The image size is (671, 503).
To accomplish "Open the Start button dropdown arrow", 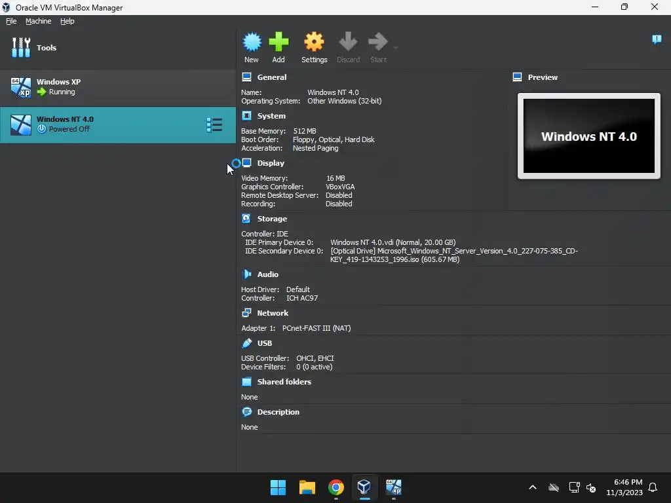I will click(x=395, y=47).
